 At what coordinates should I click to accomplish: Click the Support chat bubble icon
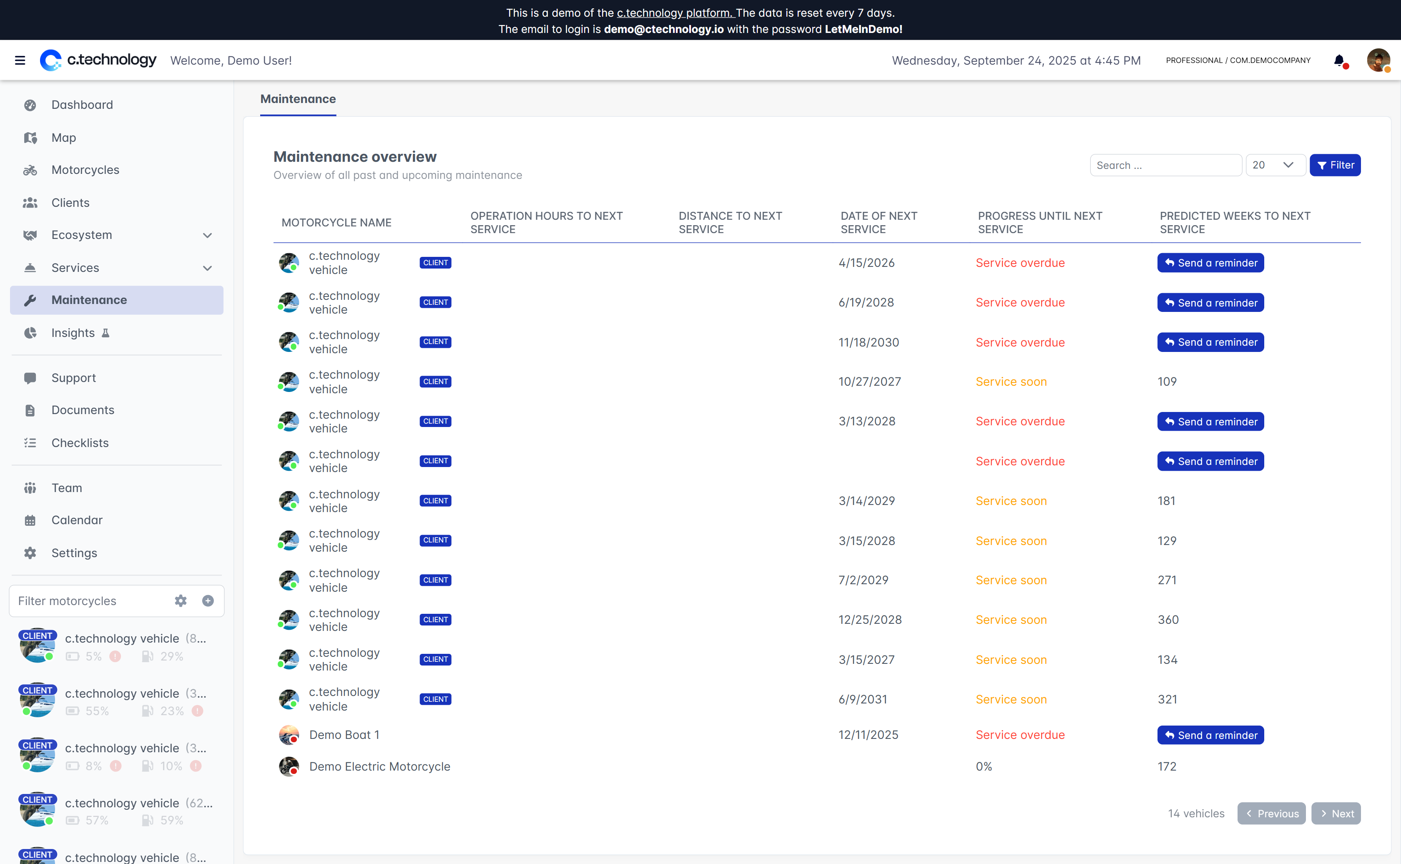(30, 378)
